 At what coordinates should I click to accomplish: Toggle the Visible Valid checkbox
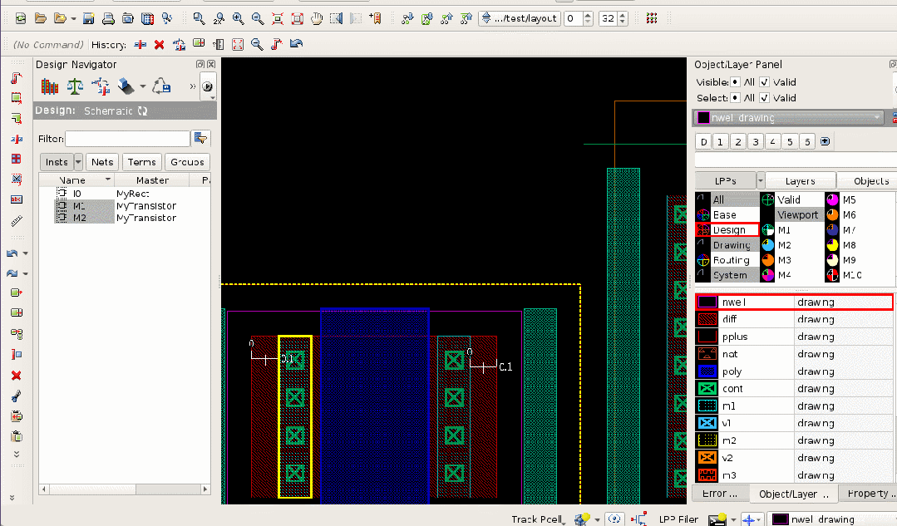pyautogui.click(x=764, y=81)
